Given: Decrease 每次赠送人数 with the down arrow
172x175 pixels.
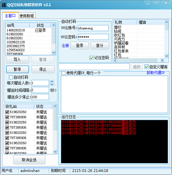Looking at the screenshot, I should click(52, 84).
